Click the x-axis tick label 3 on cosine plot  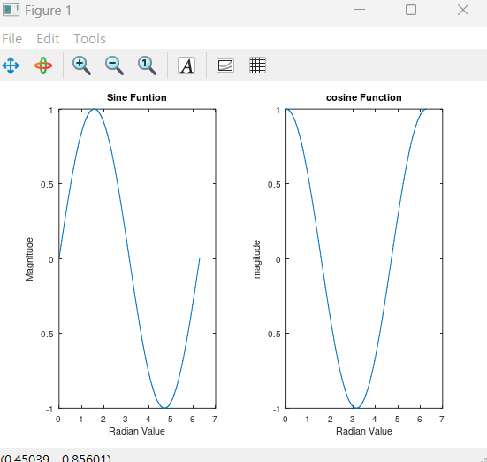coord(352,419)
